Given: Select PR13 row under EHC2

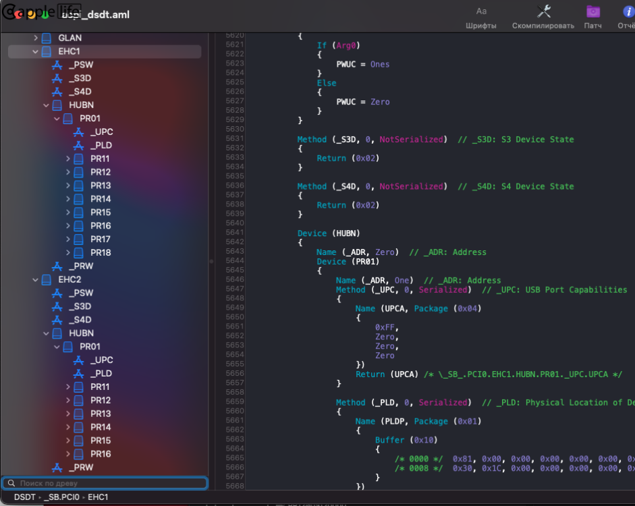Looking at the screenshot, I should pos(105,414).
